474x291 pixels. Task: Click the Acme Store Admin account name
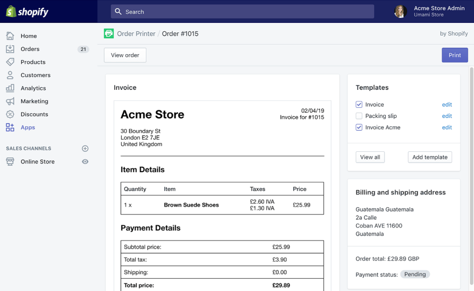coord(439,8)
